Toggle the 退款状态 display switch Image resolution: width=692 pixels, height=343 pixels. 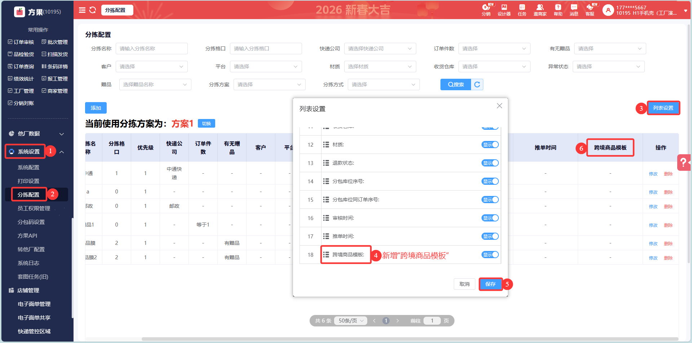pyautogui.click(x=490, y=163)
